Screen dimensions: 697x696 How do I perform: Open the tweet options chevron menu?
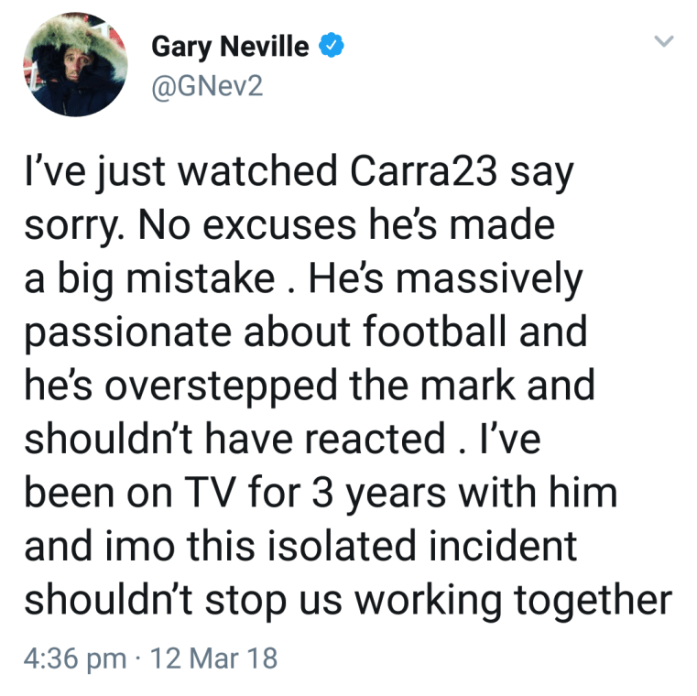click(x=664, y=41)
